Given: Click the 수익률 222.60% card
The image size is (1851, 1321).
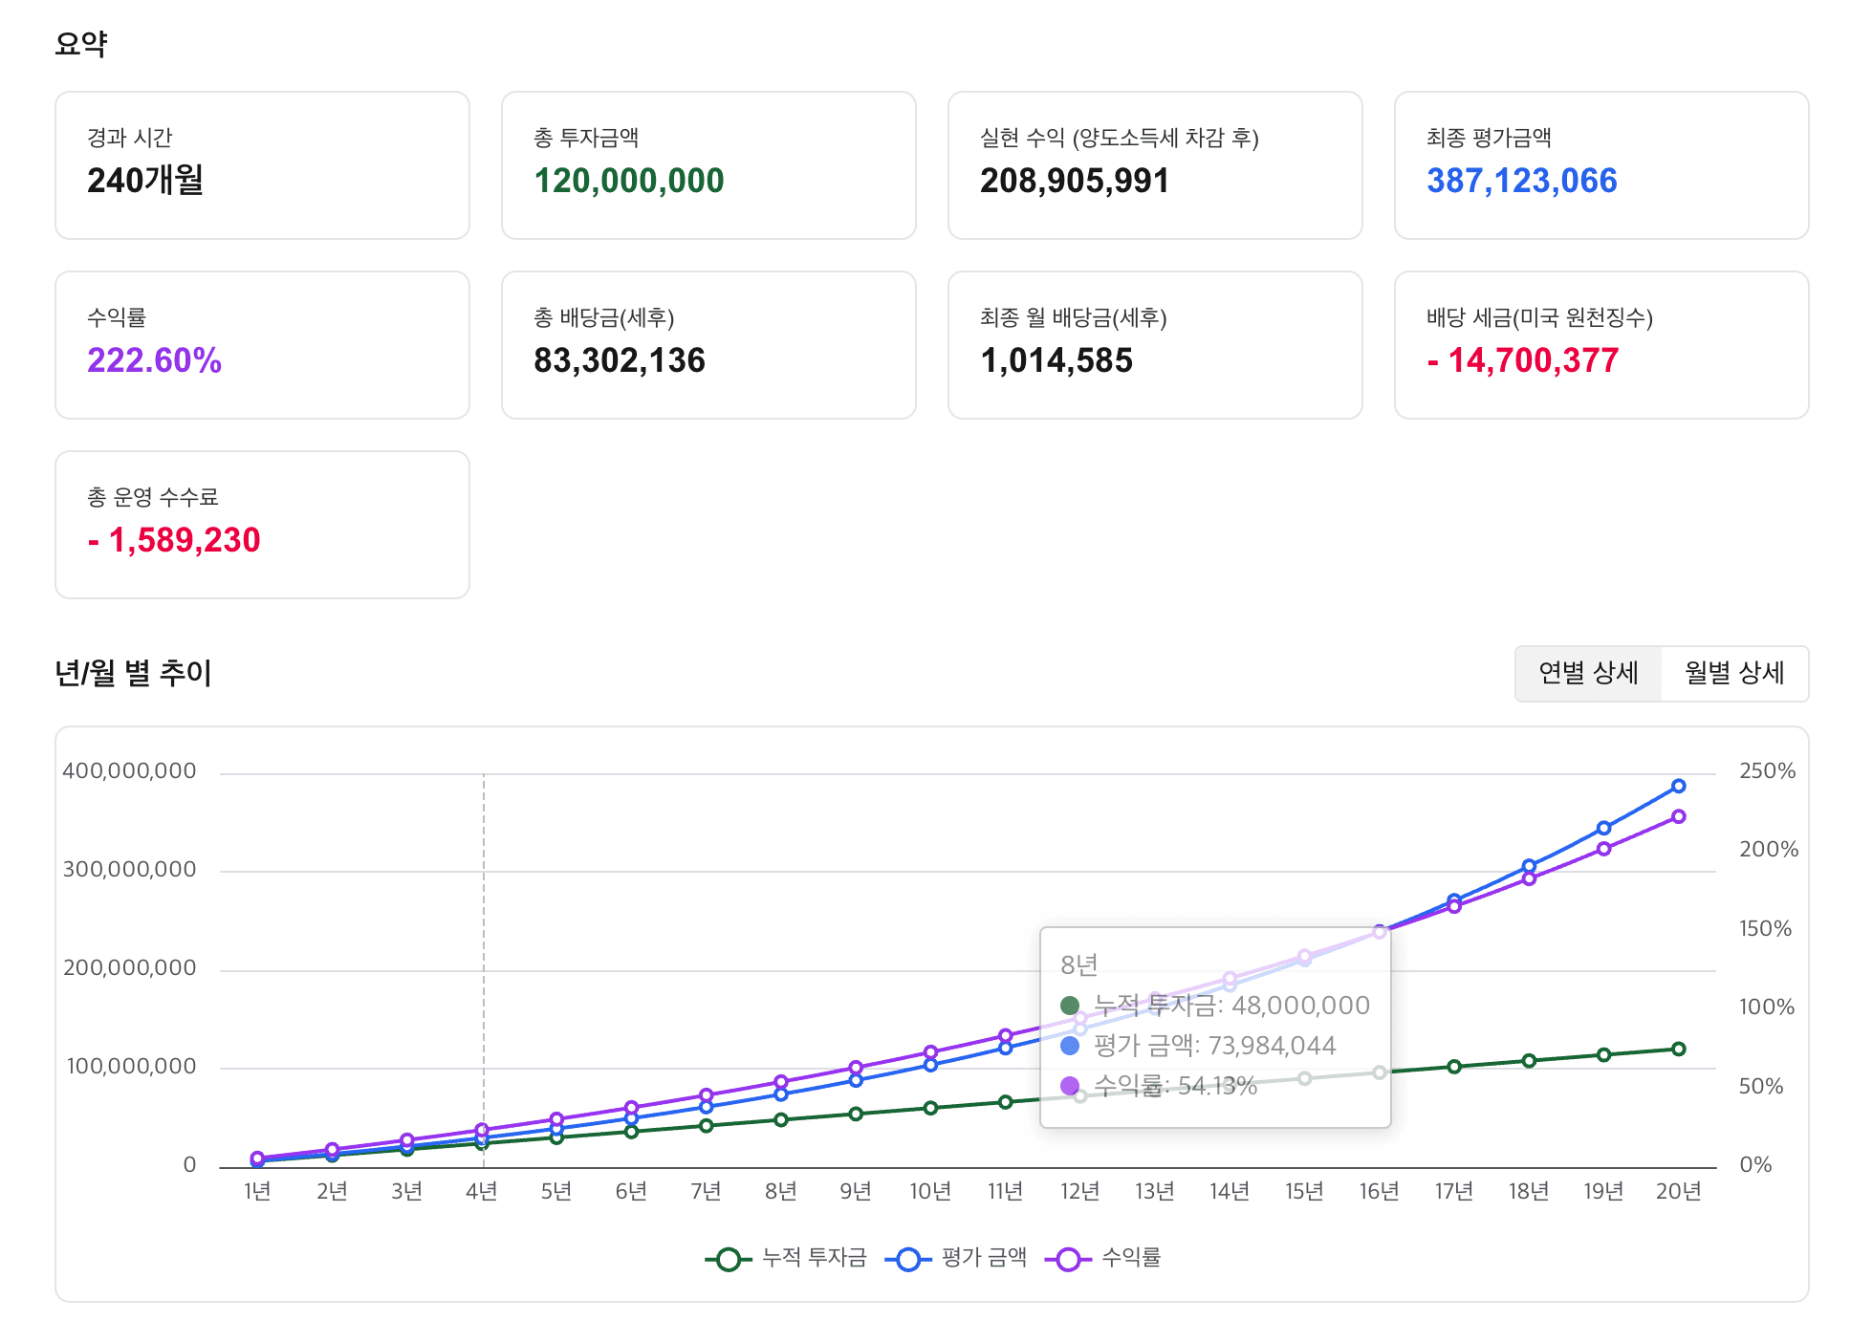Looking at the screenshot, I should coord(262,345).
